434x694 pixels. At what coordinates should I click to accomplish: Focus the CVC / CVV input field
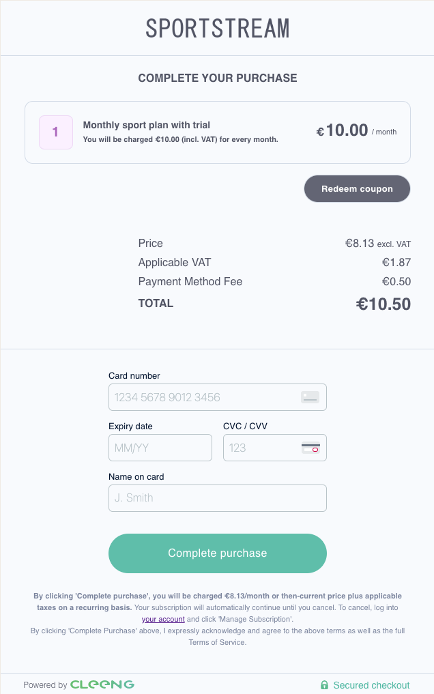point(275,448)
